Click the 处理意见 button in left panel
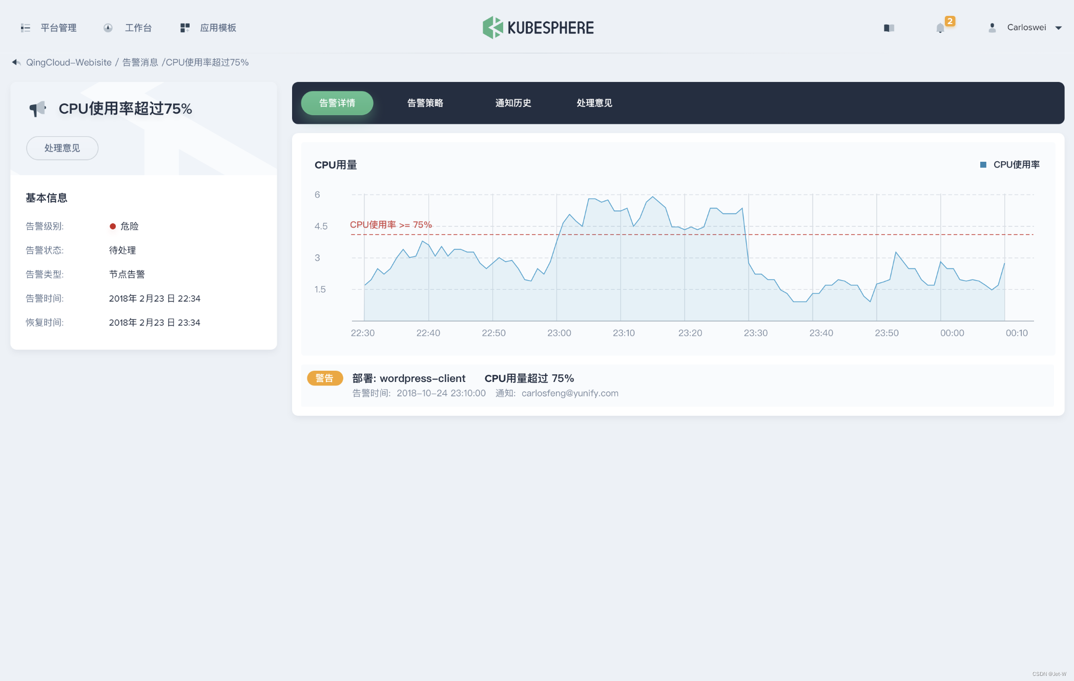 (62, 148)
